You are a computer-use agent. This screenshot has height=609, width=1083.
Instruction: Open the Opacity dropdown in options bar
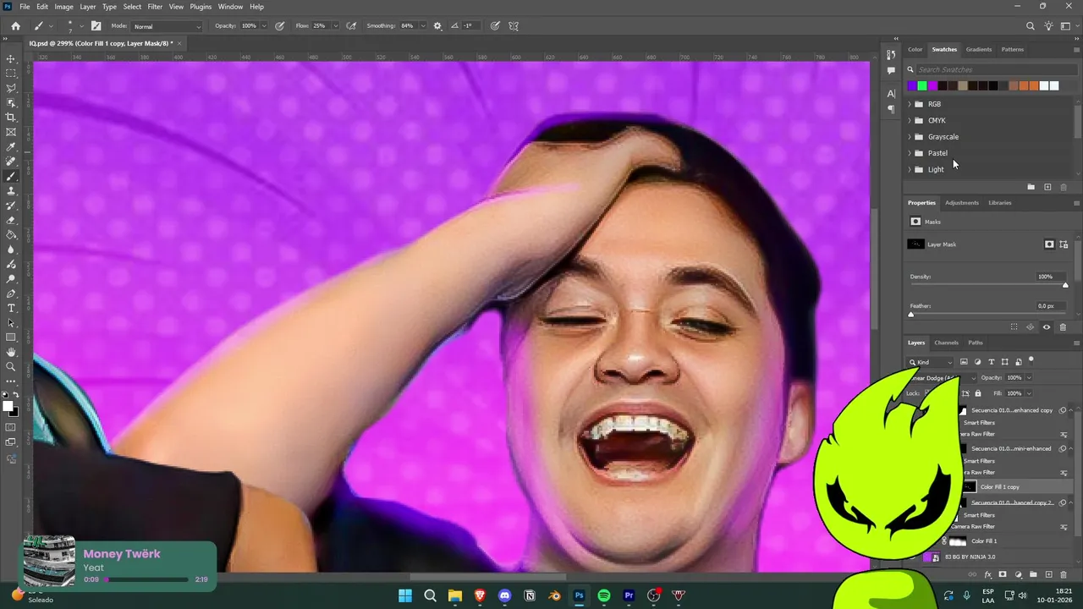point(263,26)
